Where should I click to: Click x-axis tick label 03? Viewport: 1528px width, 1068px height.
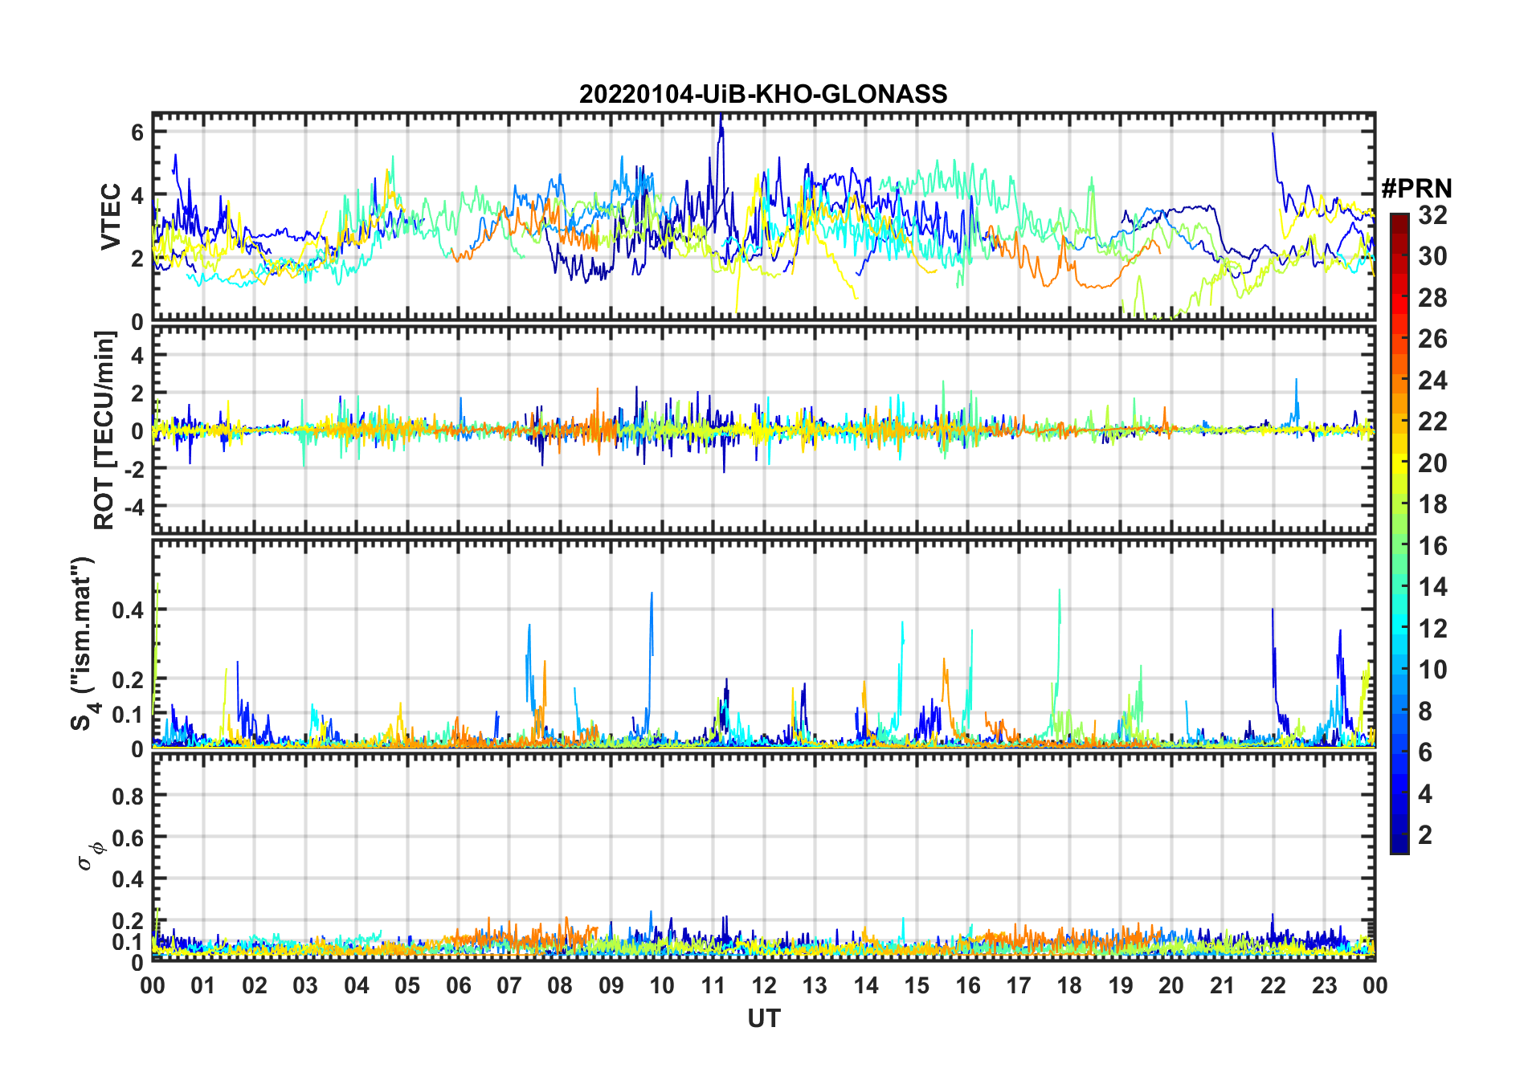305,985
